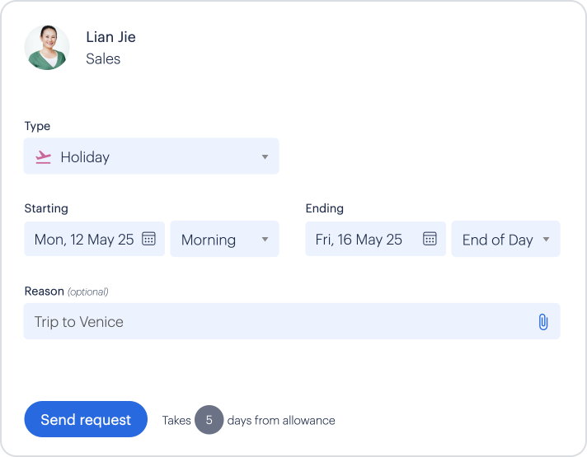Click the Sales department label

pos(103,59)
